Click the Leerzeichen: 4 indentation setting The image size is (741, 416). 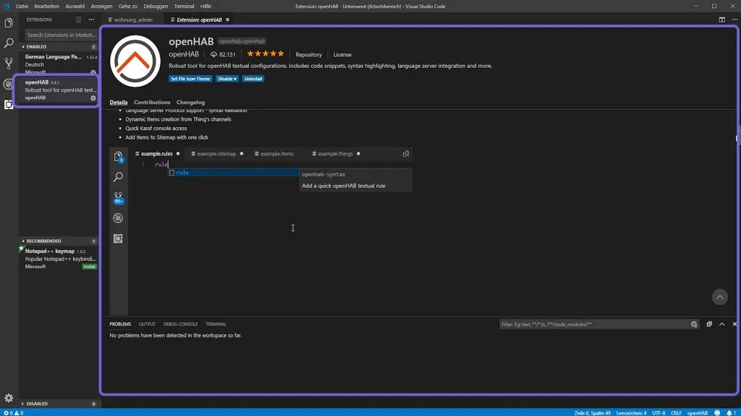click(631, 412)
